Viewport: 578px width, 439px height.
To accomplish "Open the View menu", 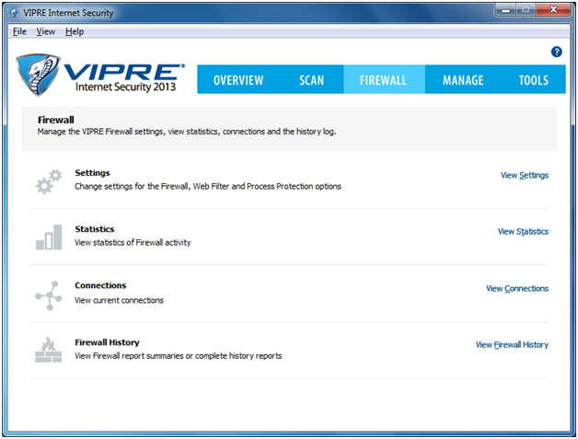I will tap(46, 31).
